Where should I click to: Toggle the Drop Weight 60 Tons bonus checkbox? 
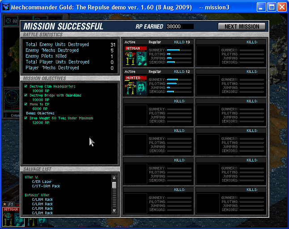pyautogui.click(x=26, y=118)
